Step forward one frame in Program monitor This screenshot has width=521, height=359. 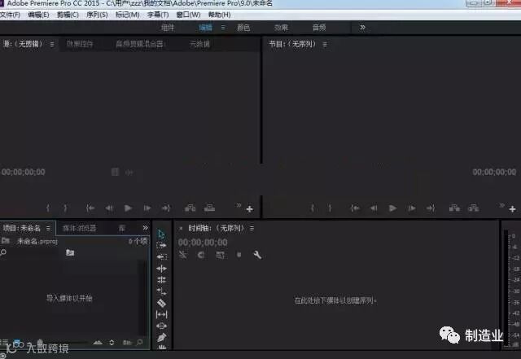(x=412, y=208)
